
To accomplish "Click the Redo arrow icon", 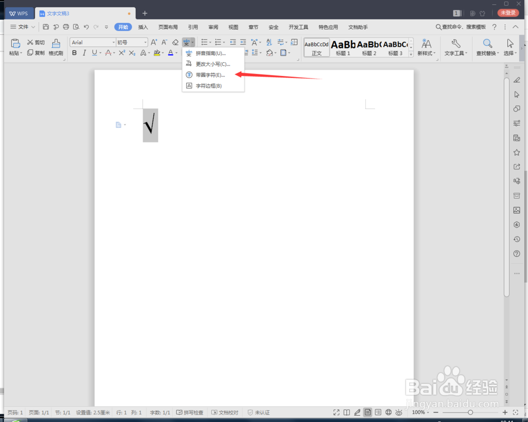I will coord(96,27).
